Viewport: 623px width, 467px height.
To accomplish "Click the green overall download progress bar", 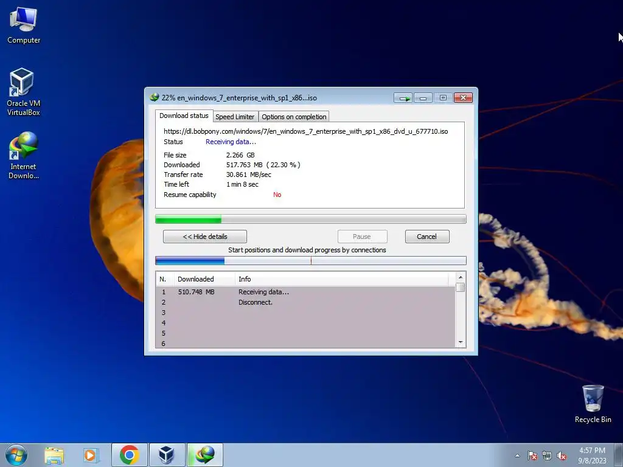I will (311, 219).
